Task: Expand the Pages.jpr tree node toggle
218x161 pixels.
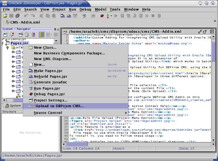Action: tap(3, 43)
